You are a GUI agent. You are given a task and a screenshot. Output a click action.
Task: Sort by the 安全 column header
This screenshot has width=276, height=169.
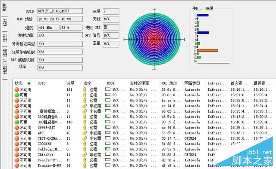coord(88,83)
